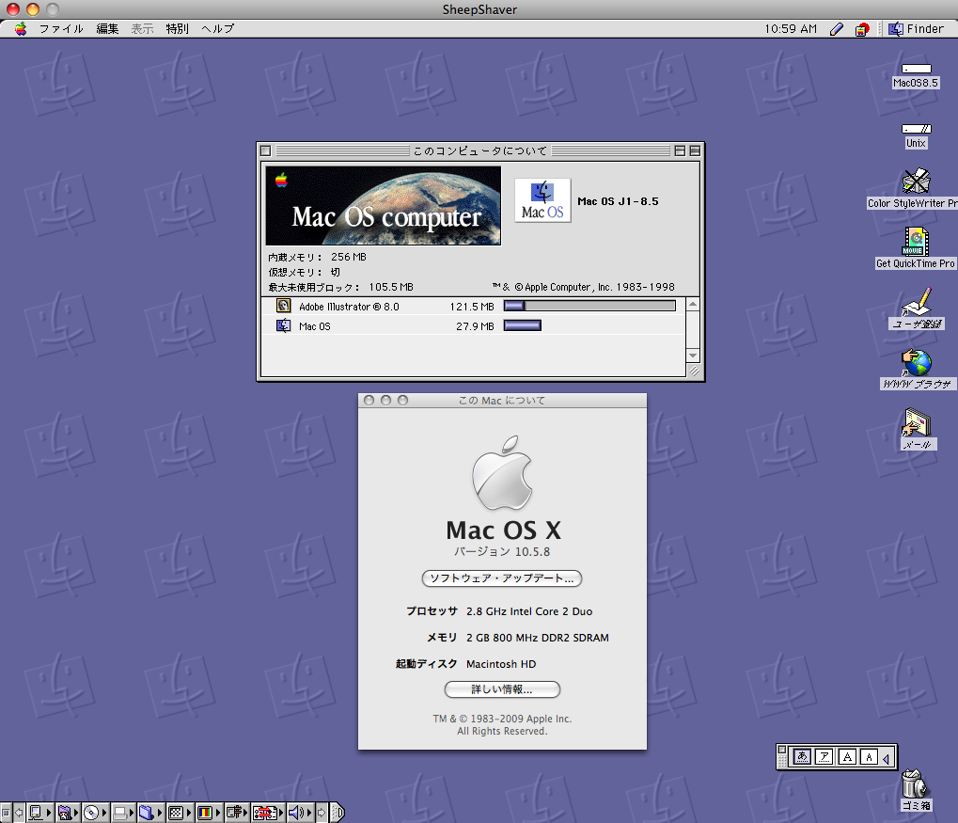Select the Get QuickTime Pro icon
958x823 pixels.
click(916, 242)
